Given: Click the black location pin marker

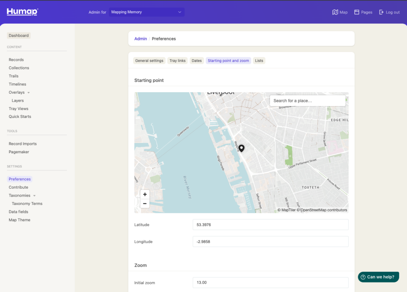Looking at the screenshot, I should [241, 148].
